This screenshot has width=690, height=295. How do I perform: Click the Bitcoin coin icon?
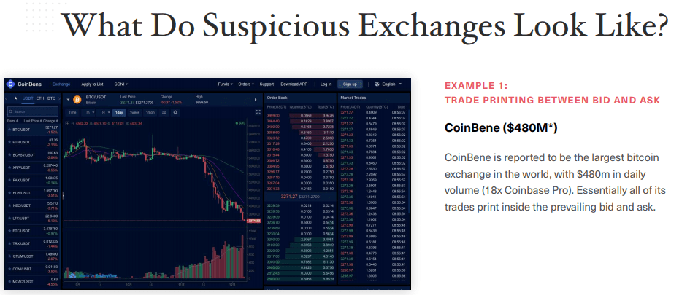[x=77, y=99]
